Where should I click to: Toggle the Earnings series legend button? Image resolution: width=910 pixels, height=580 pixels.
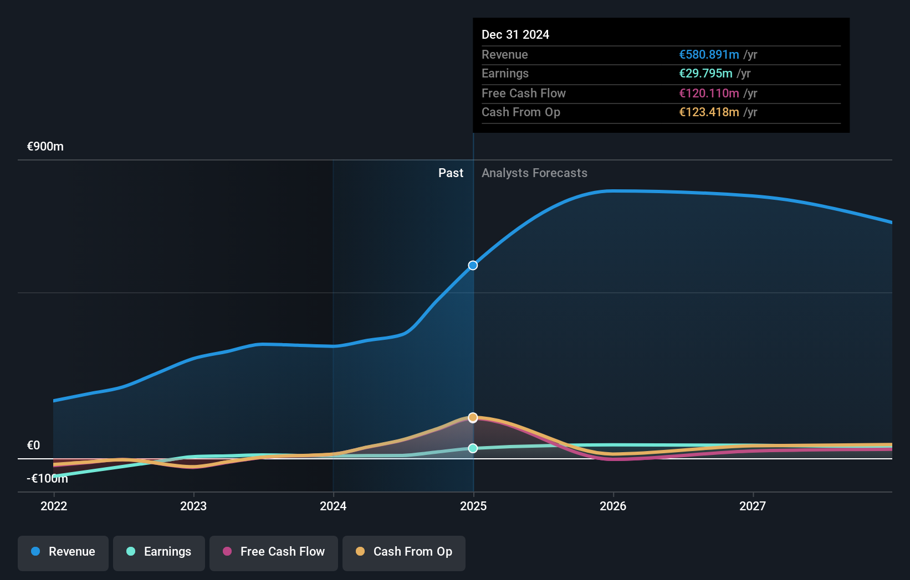point(159,552)
